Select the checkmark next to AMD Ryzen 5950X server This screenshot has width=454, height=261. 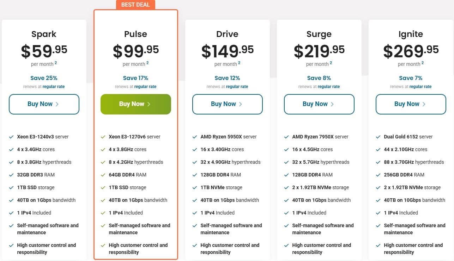(195, 137)
